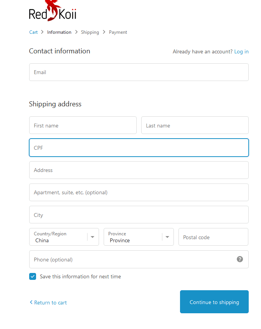Select the Payment breadcrumb step
This screenshot has width=261, height=329.
118,32
